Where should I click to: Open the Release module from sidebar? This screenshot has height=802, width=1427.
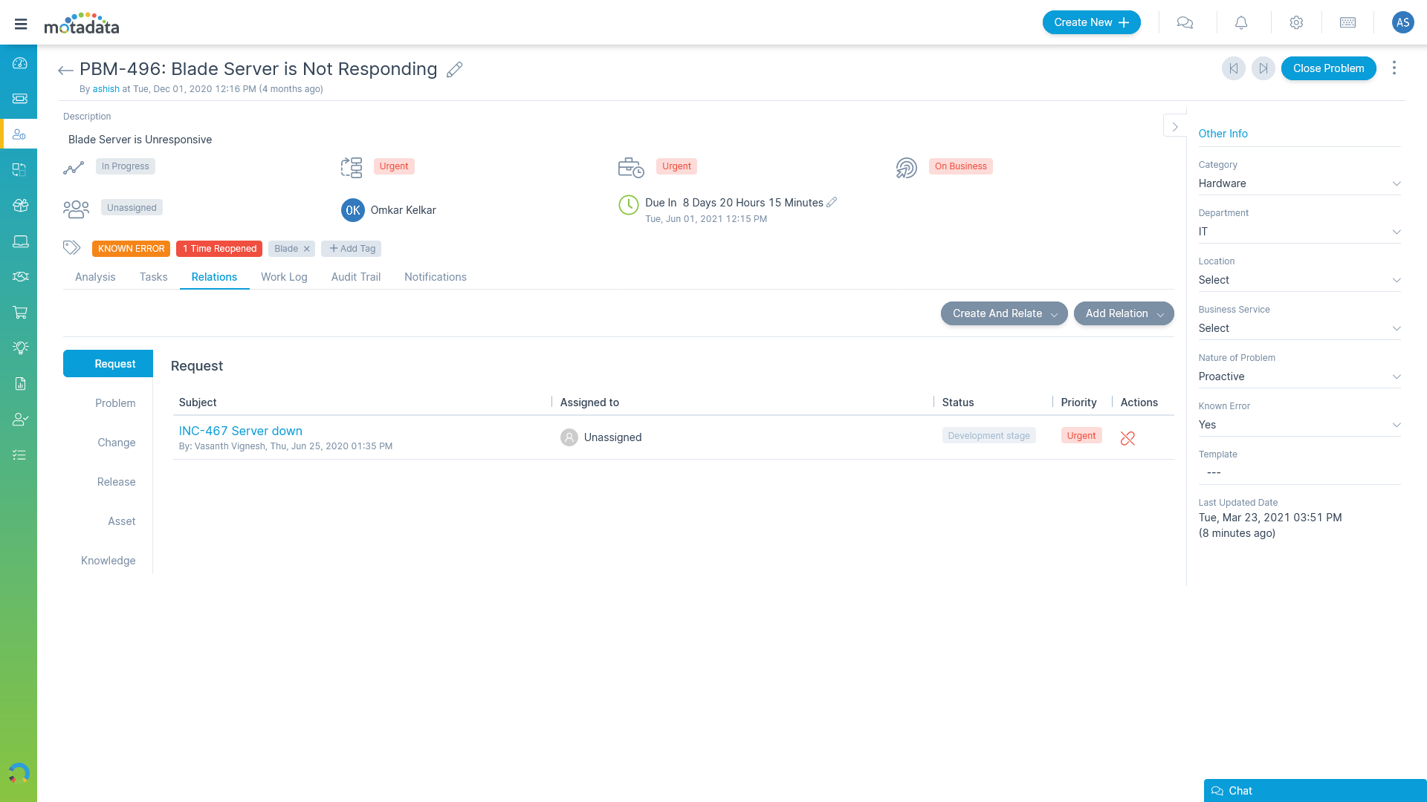[19, 205]
